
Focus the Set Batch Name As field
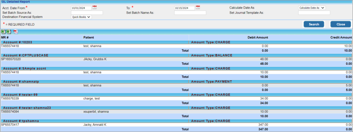(190, 13)
